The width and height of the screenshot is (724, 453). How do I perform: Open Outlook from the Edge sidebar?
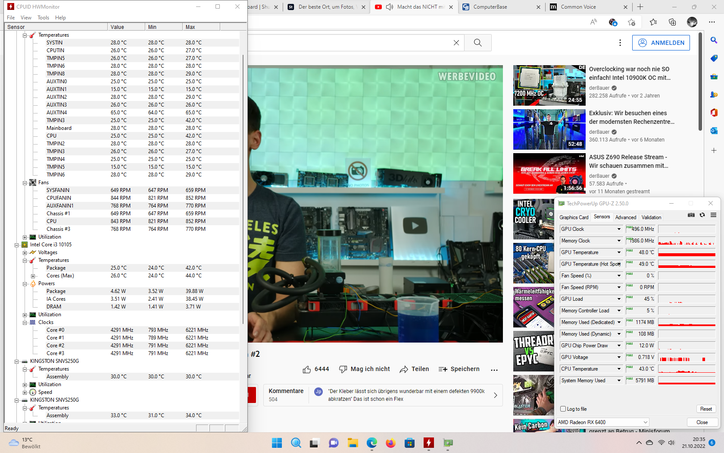714,131
